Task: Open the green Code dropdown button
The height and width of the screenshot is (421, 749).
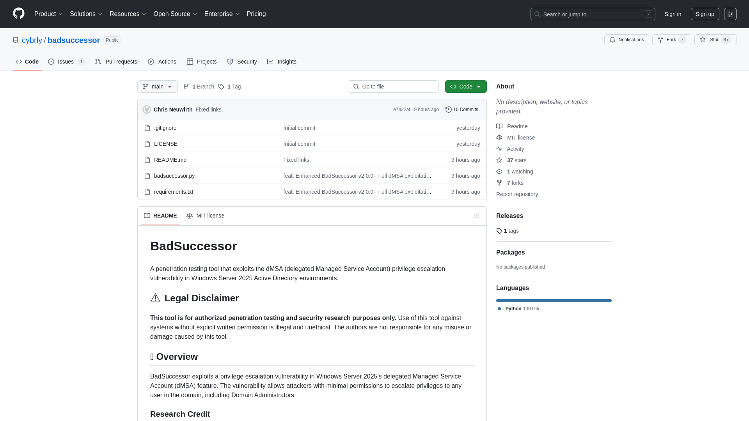Action: pos(466,87)
